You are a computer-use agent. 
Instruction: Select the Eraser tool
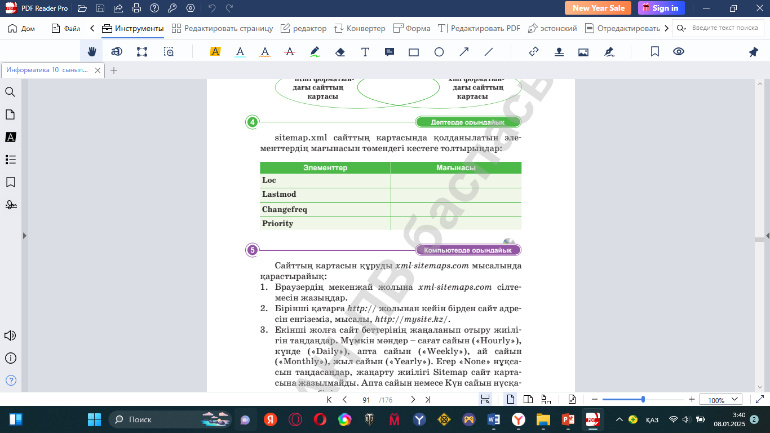click(x=340, y=52)
